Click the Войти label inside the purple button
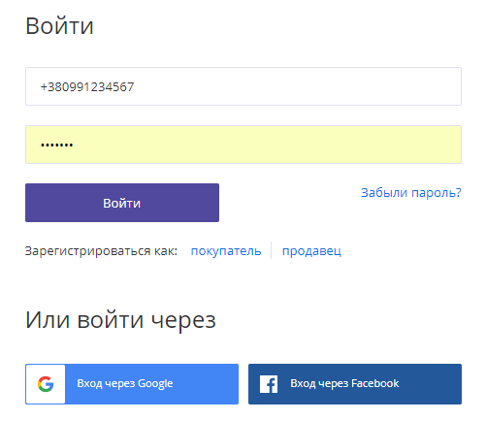This screenshot has height=421, width=486. [122, 204]
